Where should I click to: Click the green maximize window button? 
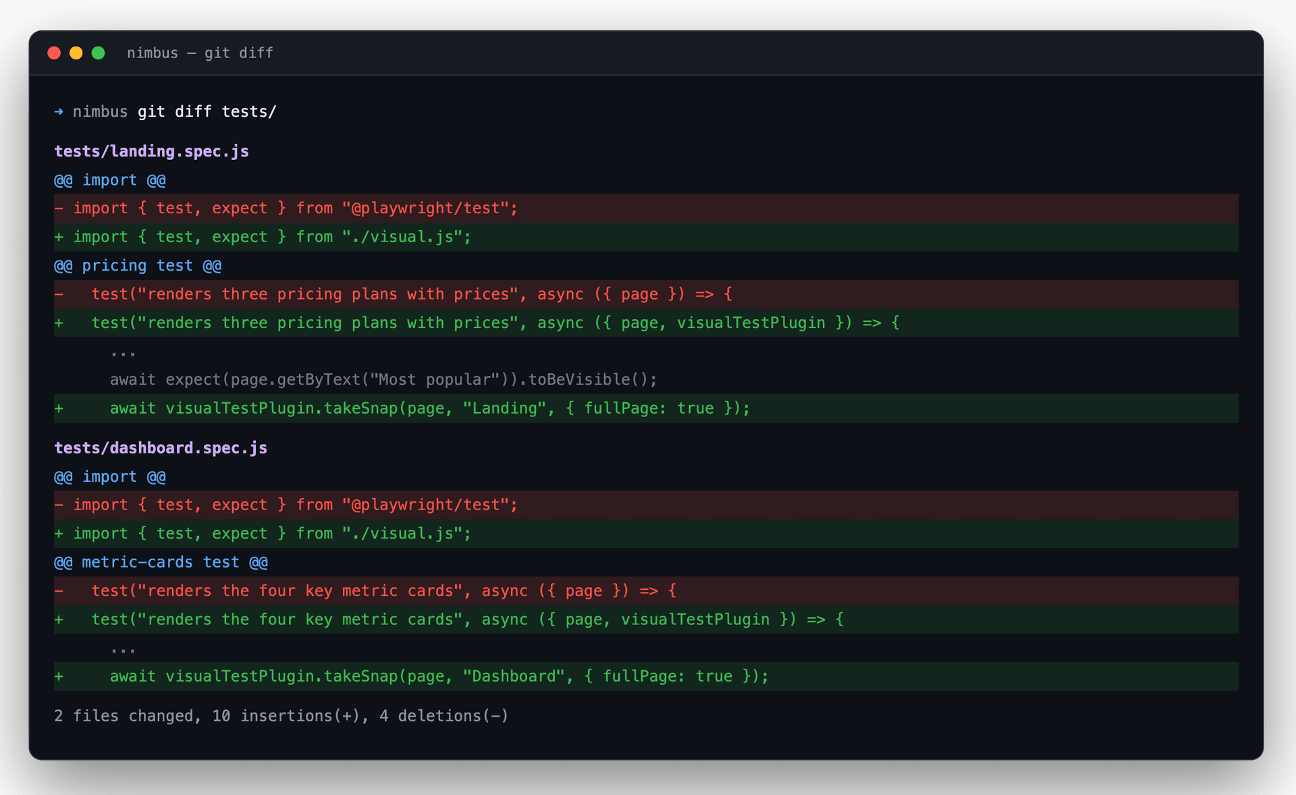click(x=98, y=53)
